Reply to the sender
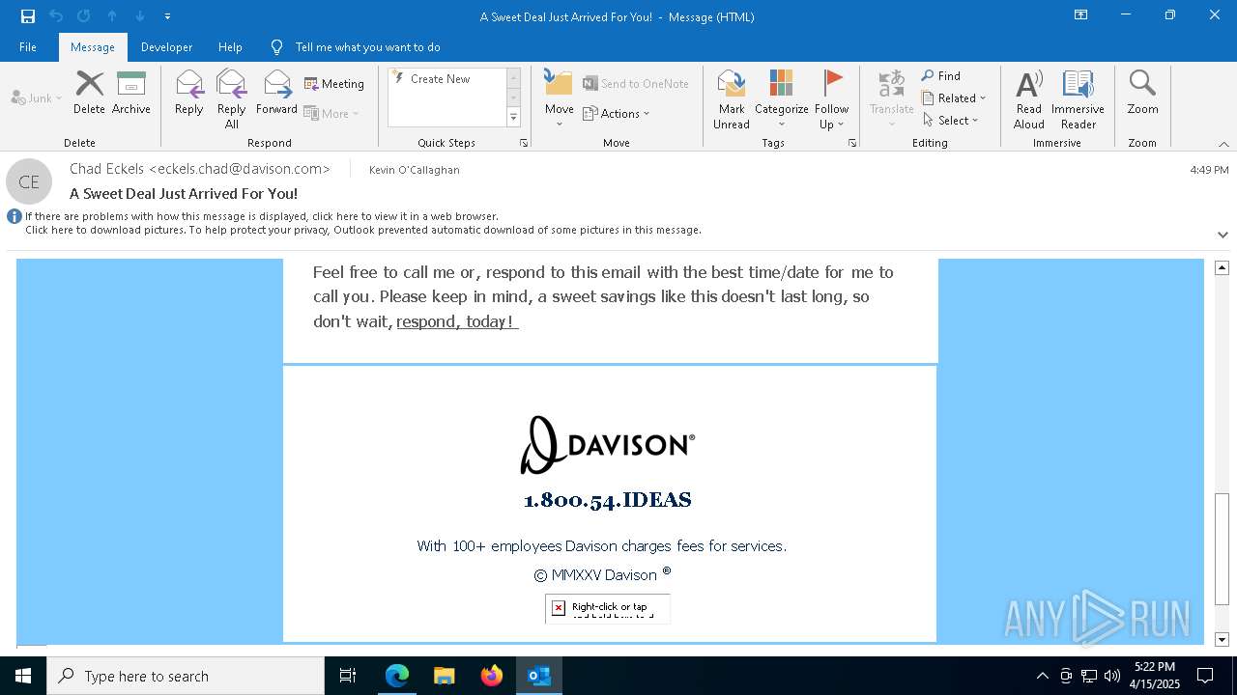Viewport: 1237px width, 695px height. click(189, 93)
